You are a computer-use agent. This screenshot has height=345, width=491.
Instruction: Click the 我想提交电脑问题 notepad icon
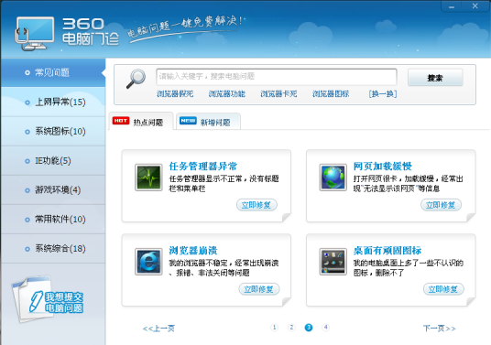48,299
